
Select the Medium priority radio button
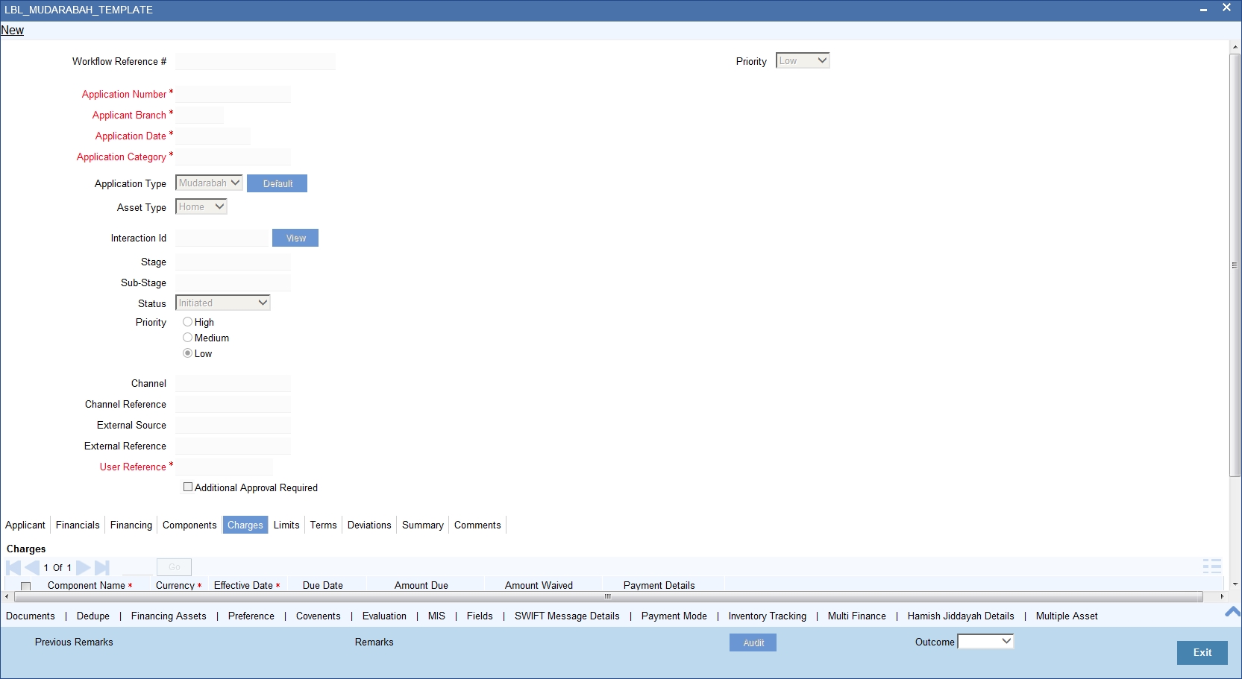point(187,338)
